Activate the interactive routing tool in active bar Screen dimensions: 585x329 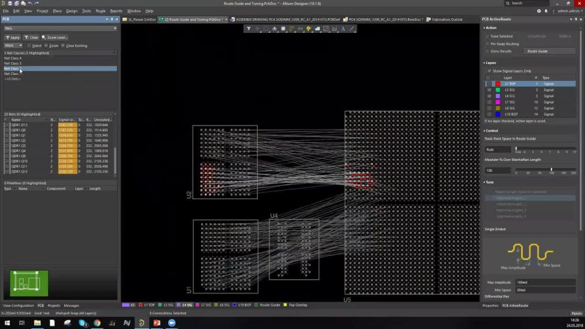[292, 29]
